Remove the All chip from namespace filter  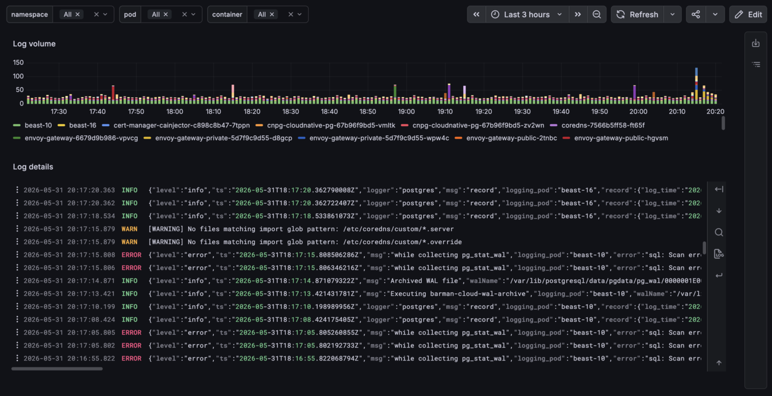[x=78, y=14]
